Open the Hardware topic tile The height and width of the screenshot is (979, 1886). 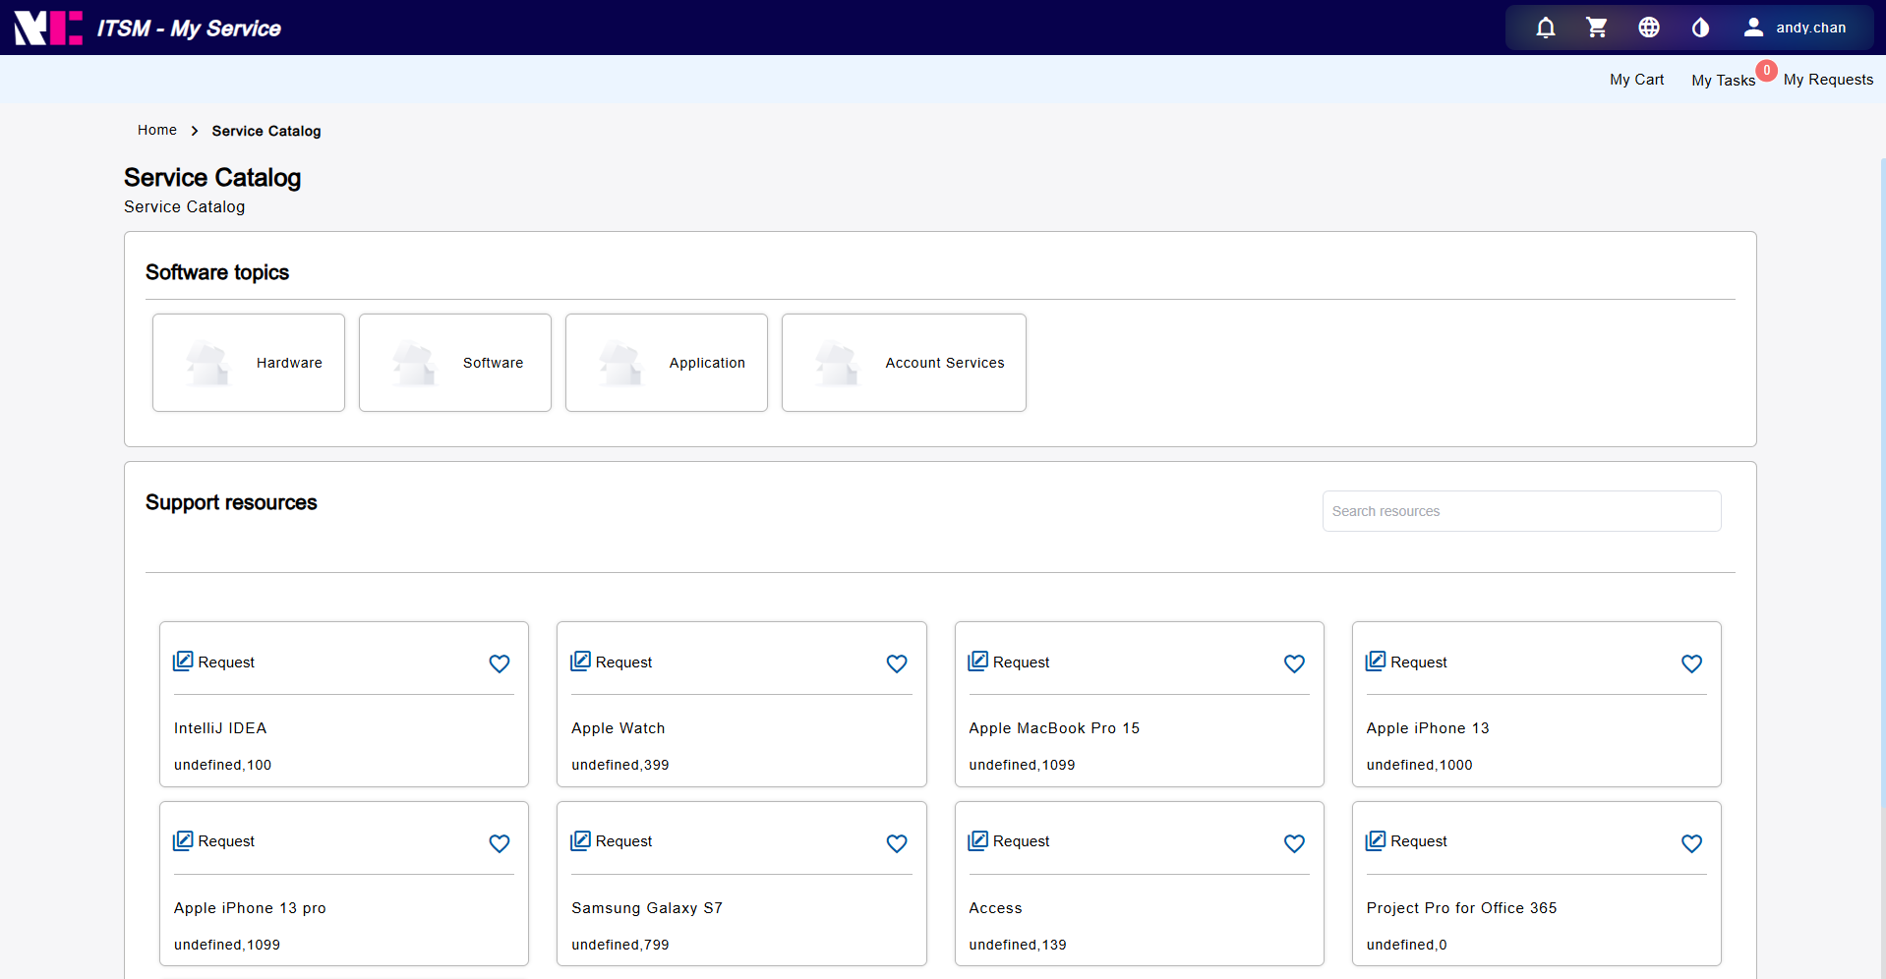249,363
